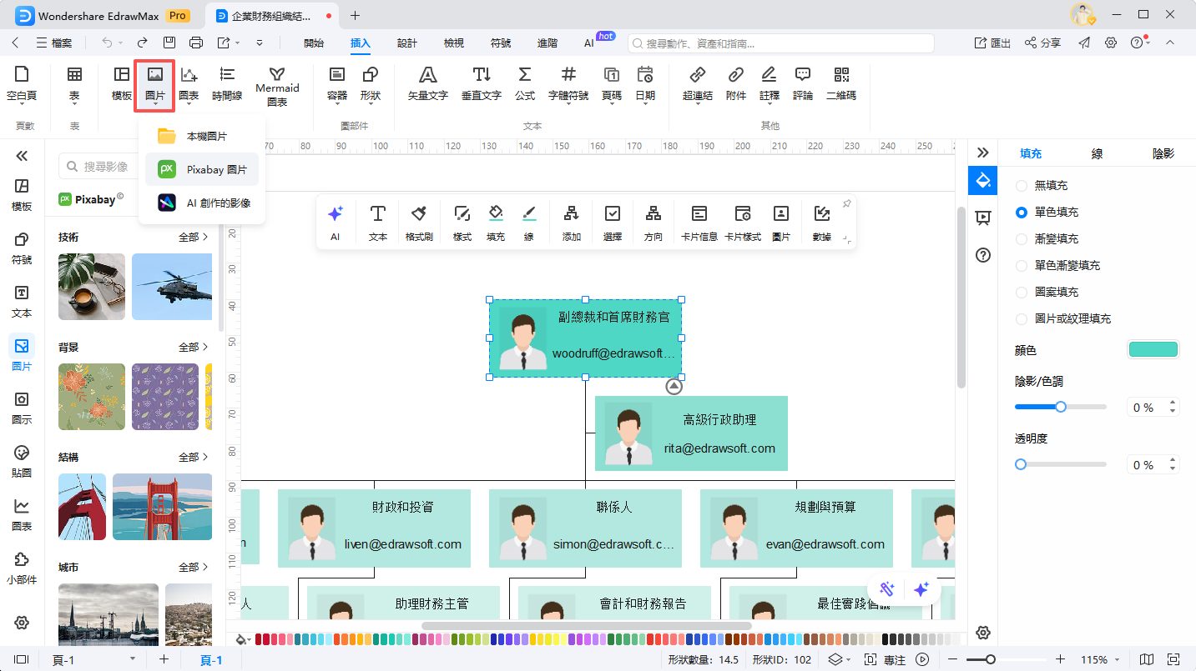Open the AI assistant on the floating toolbar
This screenshot has height=671, width=1196.
click(x=336, y=221)
